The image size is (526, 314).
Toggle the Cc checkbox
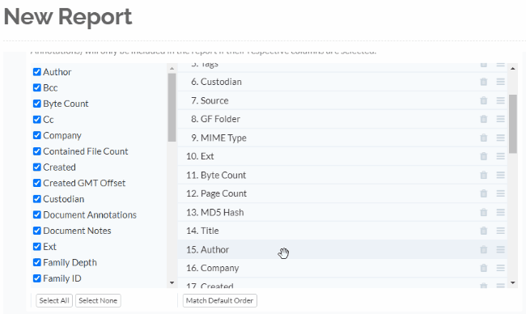click(x=37, y=120)
